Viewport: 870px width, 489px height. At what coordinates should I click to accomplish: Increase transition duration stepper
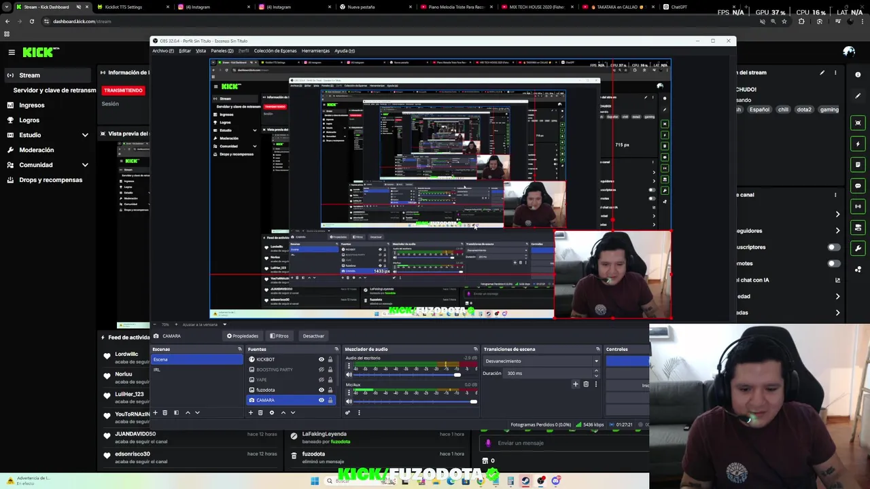597,372
